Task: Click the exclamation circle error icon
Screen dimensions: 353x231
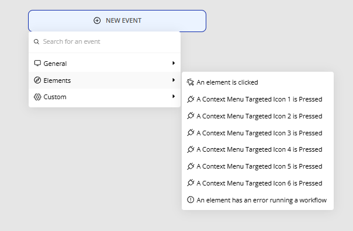Action: 191,199
